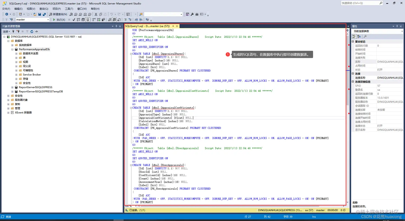Collapse the PerformanceAppraisalDb tree node
The image size is (405, 221).
point(12,49)
